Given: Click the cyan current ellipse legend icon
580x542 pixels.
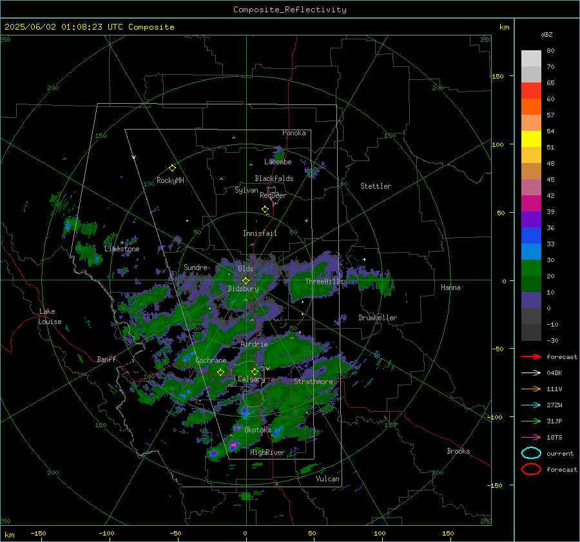Looking at the screenshot, I should click(x=531, y=453).
